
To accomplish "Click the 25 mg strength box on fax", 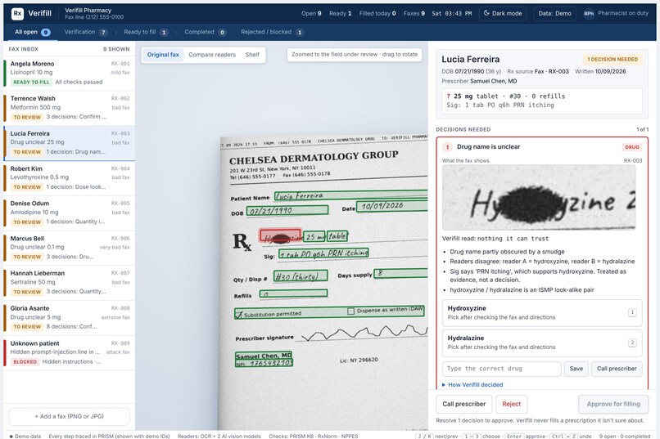I will pyautogui.click(x=314, y=237).
